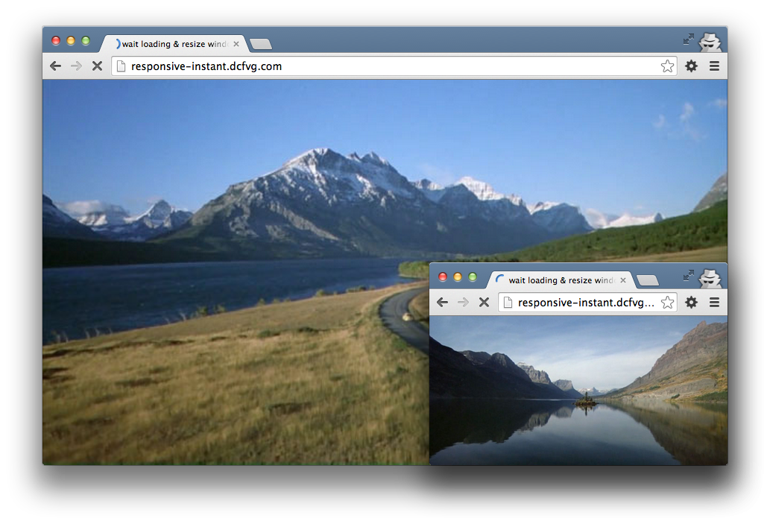Open the hamburger menu in the large Chrome window
This screenshot has width=770, height=524.
714,66
